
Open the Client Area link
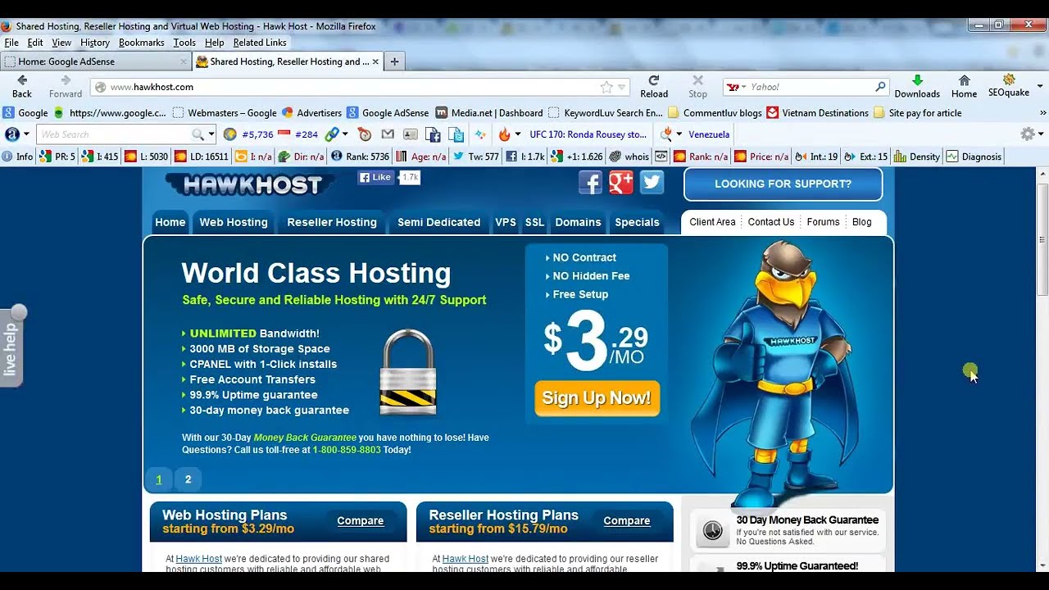712,222
